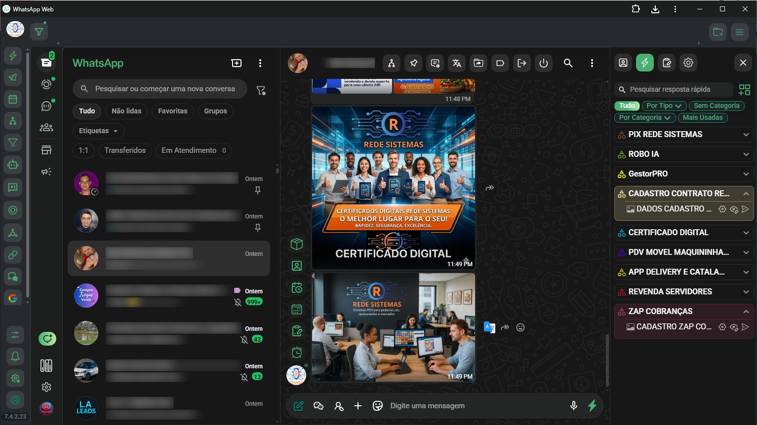Open the translate icon in the chat header
The image size is (757, 425).
tap(456, 63)
